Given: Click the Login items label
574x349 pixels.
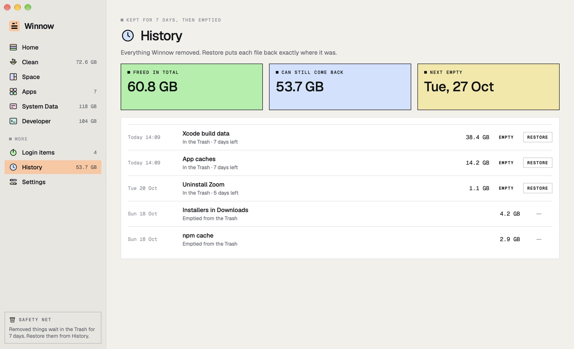Looking at the screenshot, I should (x=38, y=152).
